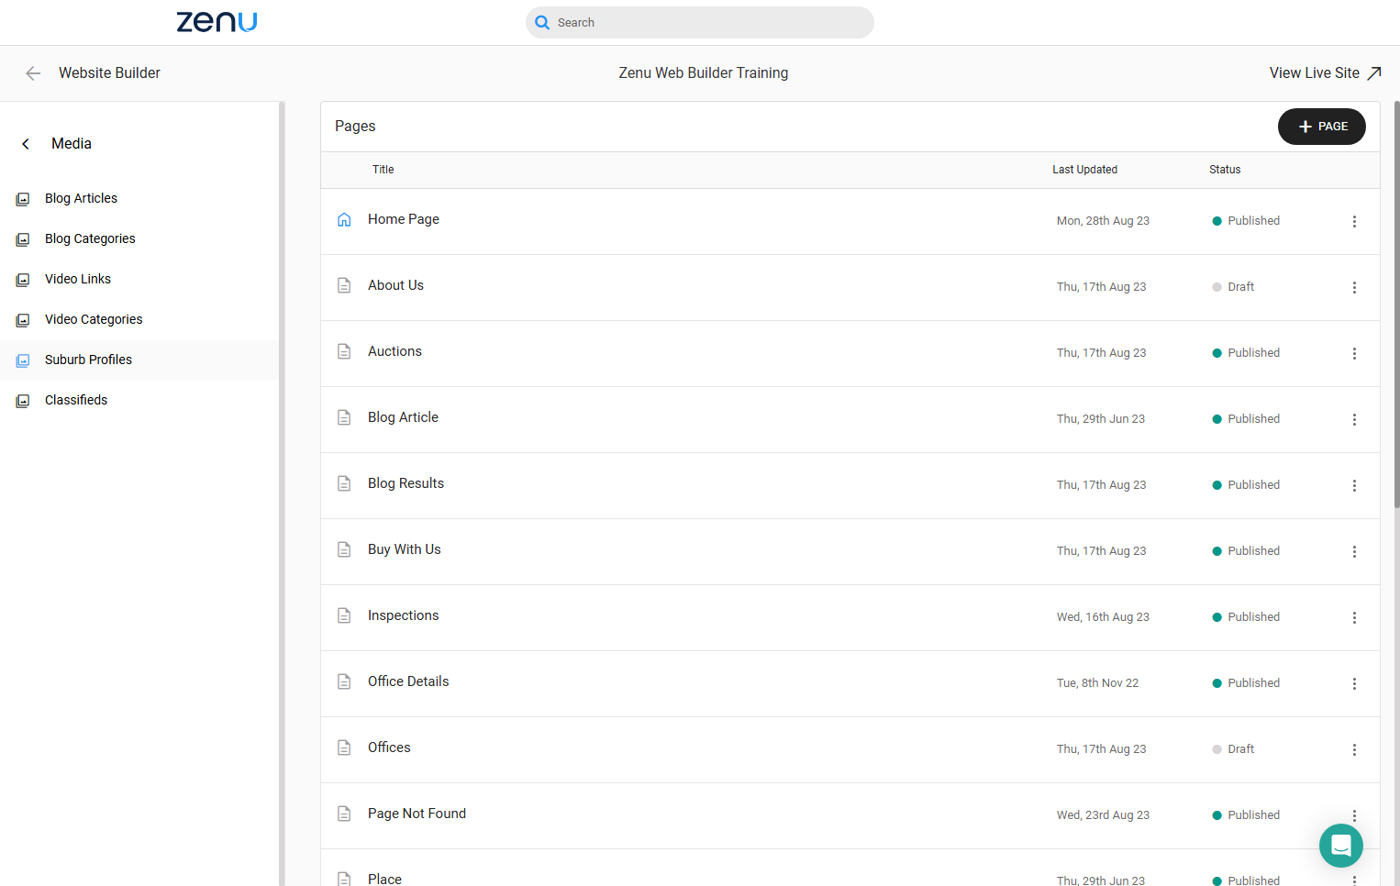Open the Inspections page entry
This screenshot has height=886, width=1400.
404,615
